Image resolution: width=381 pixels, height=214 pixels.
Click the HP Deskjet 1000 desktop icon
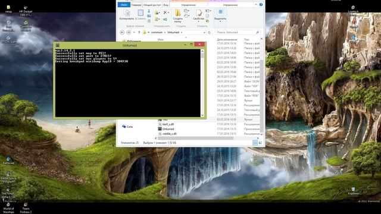coord(26,11)
